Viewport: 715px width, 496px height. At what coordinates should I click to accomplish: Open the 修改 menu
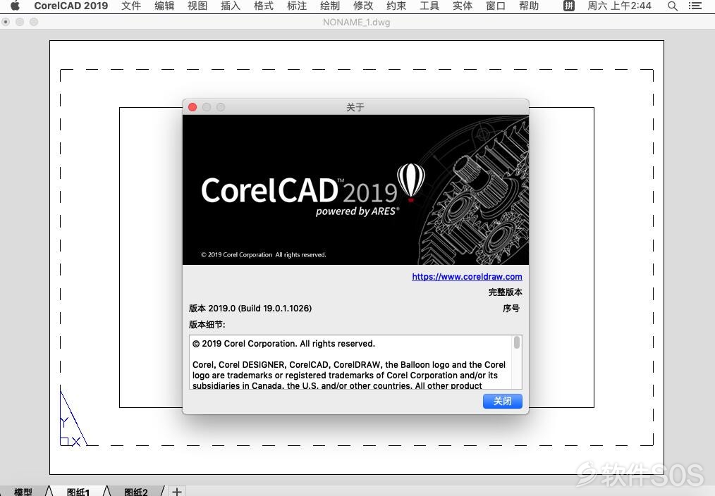(x=363, y=6)
